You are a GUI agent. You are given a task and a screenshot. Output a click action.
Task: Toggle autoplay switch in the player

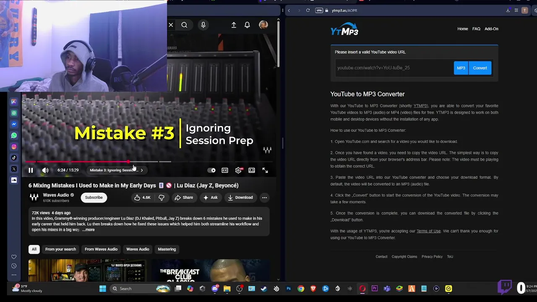click(211, 170)
